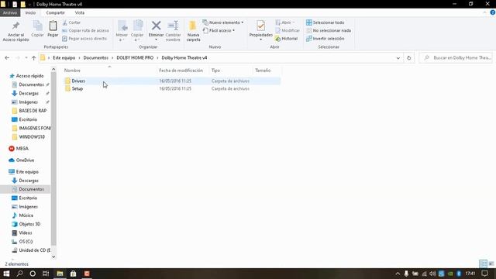Screen dimensions: 496x279
Task: Click Documentos in the breadcrumb path
Action: click(95, 57)
